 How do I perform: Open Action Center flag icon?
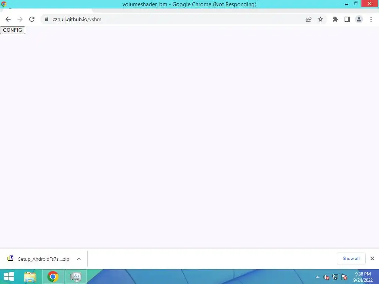(344, 277)
